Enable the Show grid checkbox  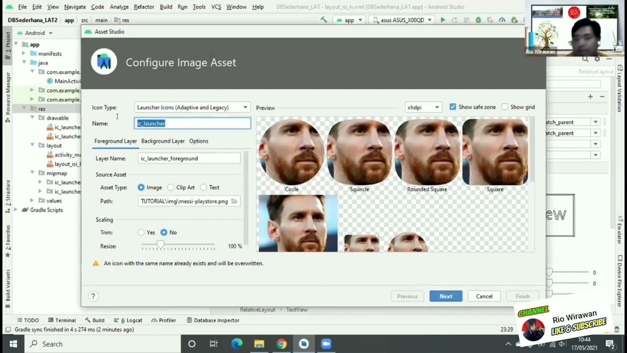point(505,107)
